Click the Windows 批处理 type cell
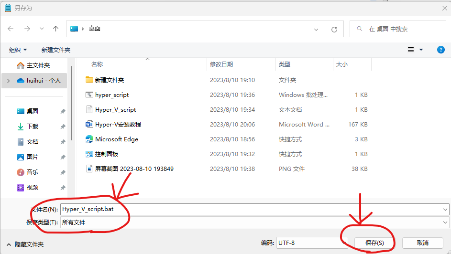Image resolution: width=451 pixels, height=254 pixels. (x=303, y=95)
